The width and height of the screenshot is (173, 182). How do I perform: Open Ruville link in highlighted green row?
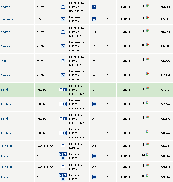6,90
